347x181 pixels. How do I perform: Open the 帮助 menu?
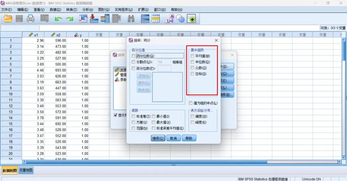coord(177,10)
